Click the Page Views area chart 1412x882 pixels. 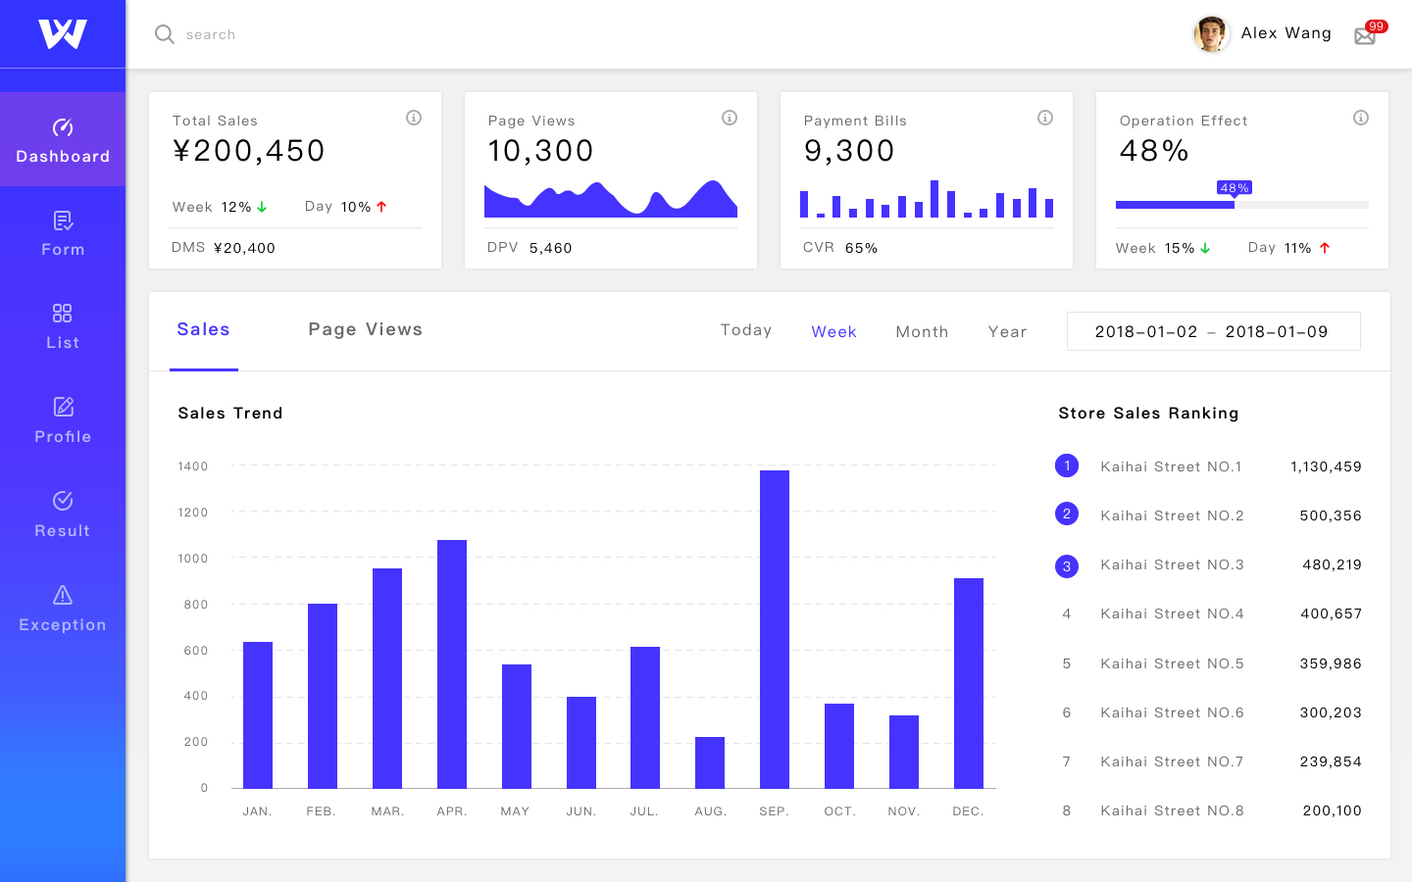click(x=610, y=199)
